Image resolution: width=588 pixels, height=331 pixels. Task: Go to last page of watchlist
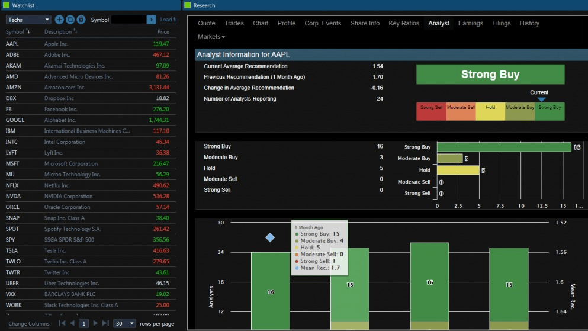pos(105,323)
